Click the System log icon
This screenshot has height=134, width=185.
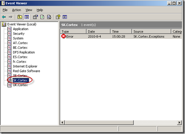coord(9,38)
